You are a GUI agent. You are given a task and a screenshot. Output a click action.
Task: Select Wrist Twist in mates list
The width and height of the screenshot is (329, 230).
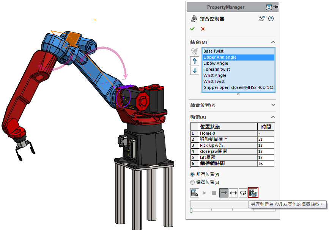[x=214, y=81]
